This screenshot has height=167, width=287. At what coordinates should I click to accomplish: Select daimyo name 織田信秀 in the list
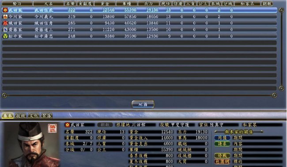[44, 23]
